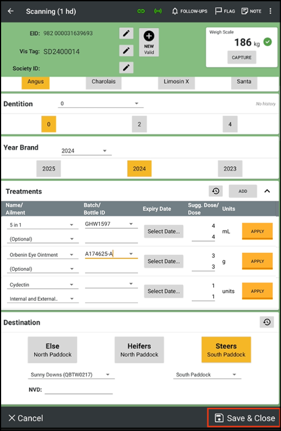Open the Dentition dropdown

(x=100, y=103)
